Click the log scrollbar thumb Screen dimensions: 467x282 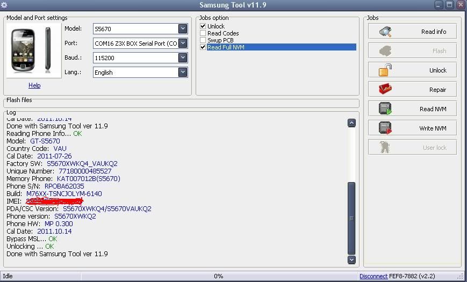[351, 218]
